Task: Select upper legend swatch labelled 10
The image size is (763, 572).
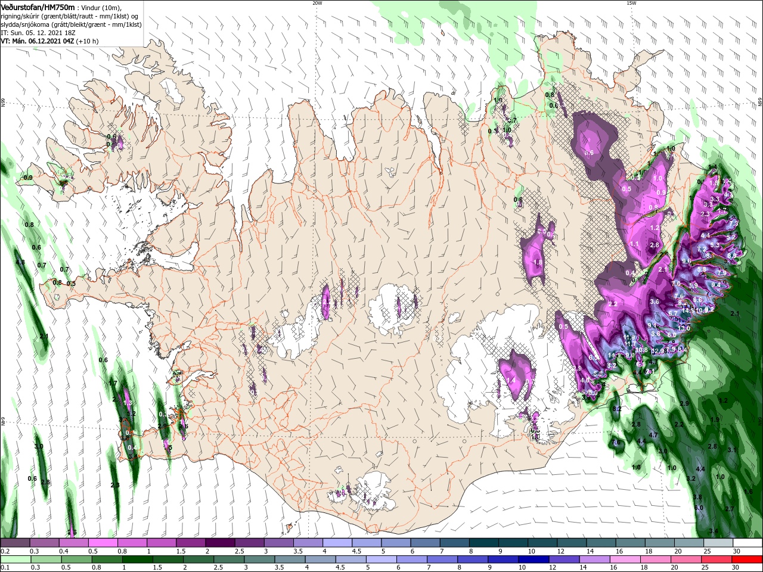Action: pos(542,543)
